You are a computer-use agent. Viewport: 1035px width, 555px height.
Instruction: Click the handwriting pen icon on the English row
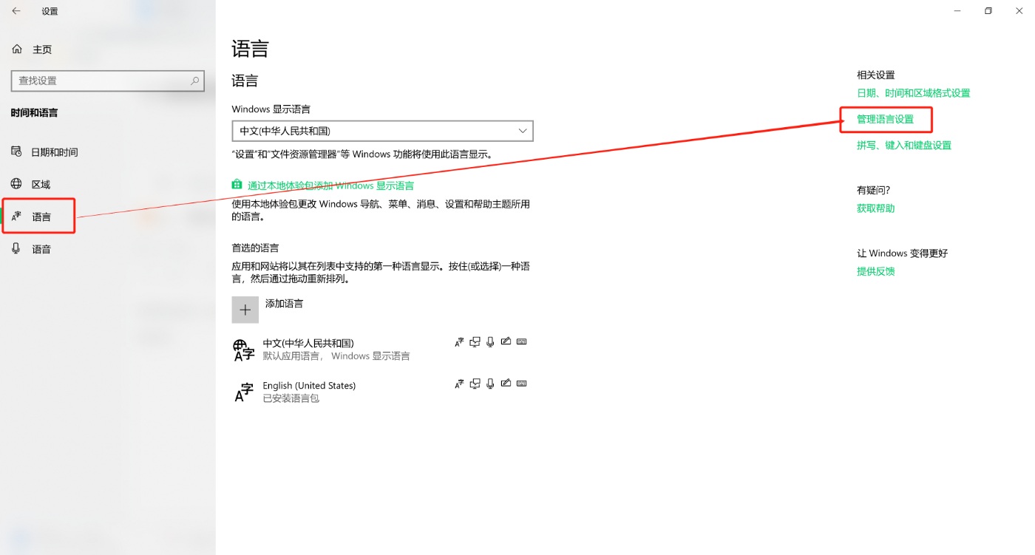(x=506, y=383)
